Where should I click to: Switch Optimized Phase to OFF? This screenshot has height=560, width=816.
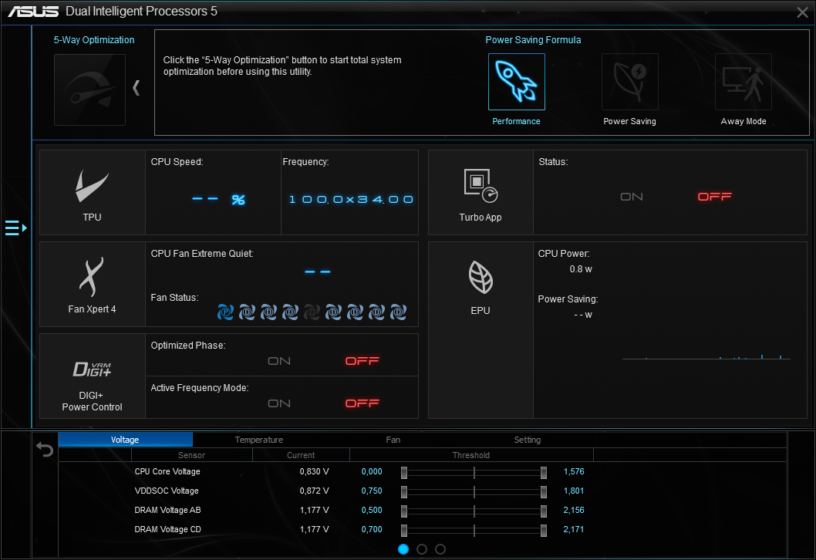(x=362, y=361)
